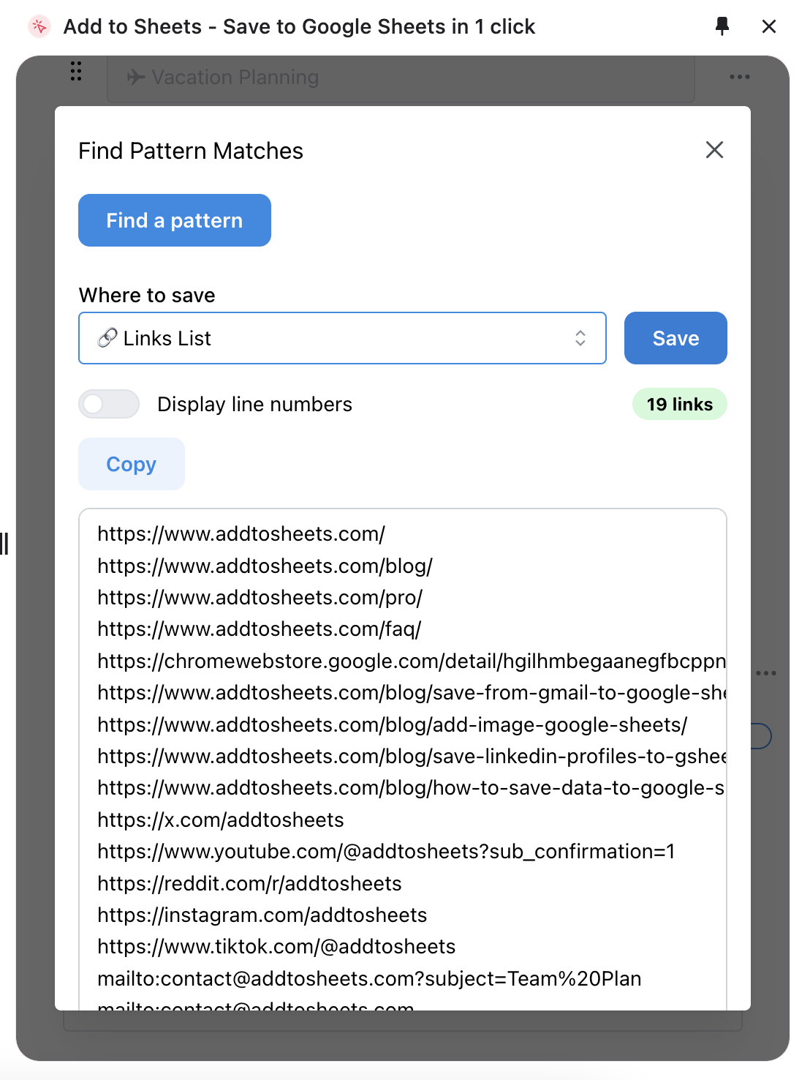
Task: Copy the list of matched links
Action: tap(132, 464)
